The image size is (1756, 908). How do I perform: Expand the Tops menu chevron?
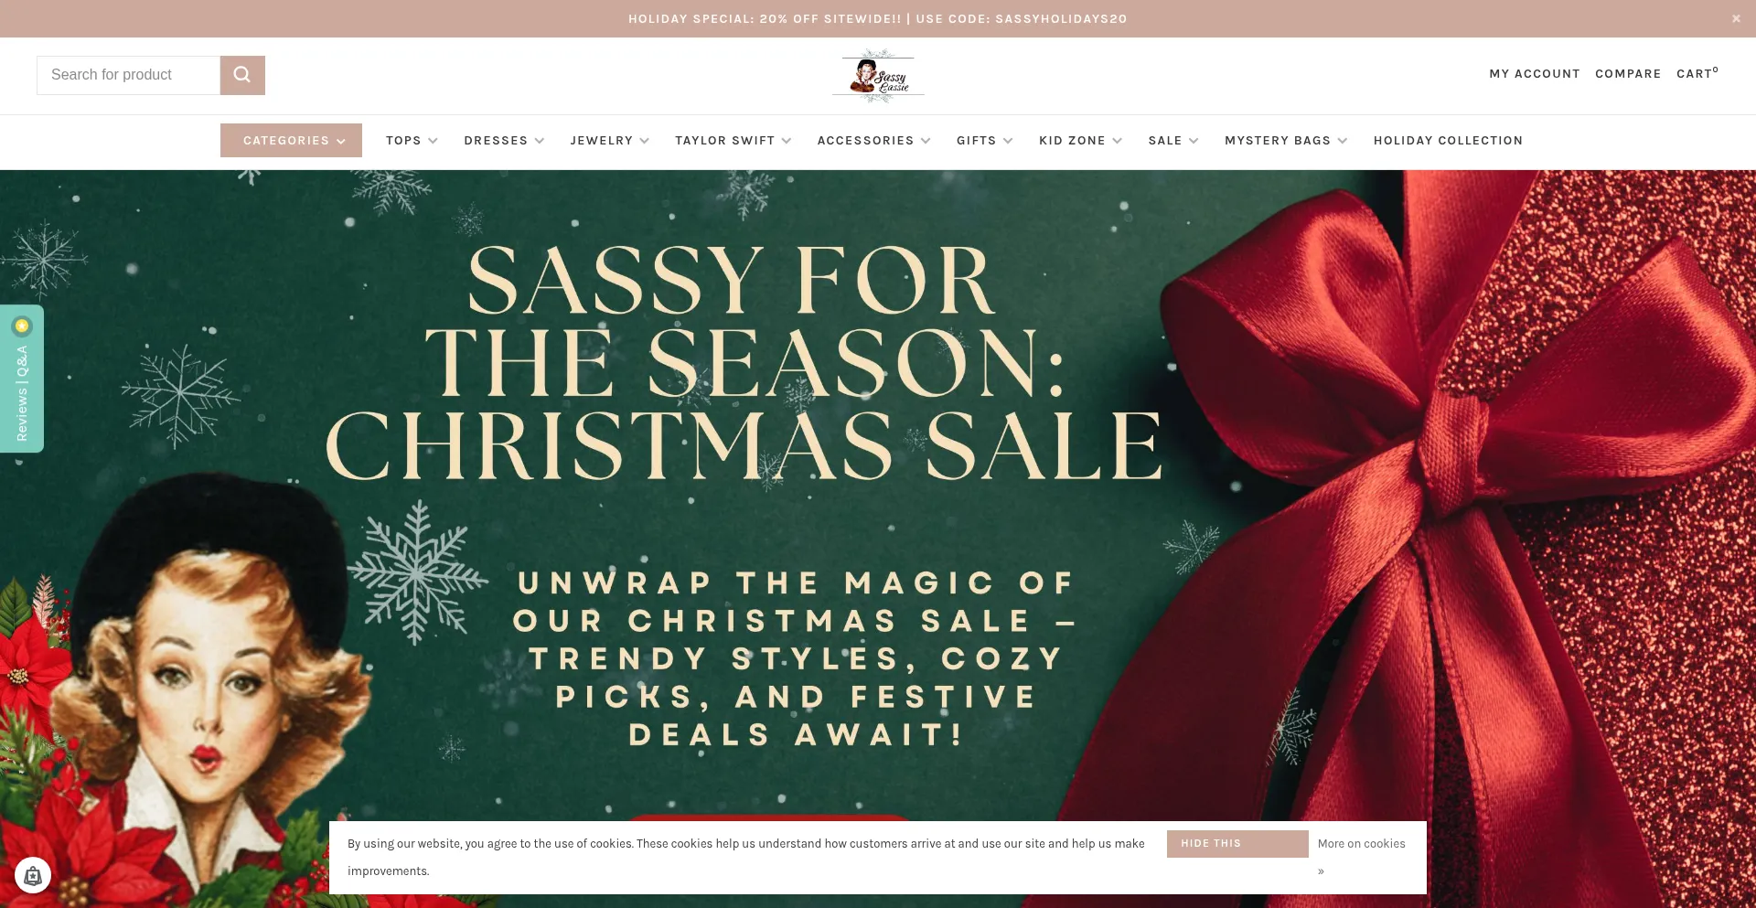[433, 141]
